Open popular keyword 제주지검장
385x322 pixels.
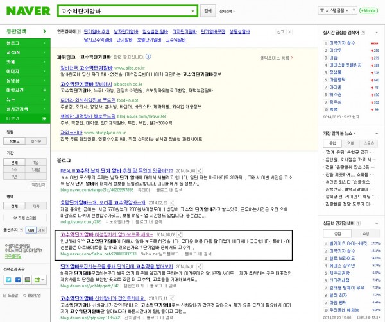pyautogui.click(x=339, y=273)
